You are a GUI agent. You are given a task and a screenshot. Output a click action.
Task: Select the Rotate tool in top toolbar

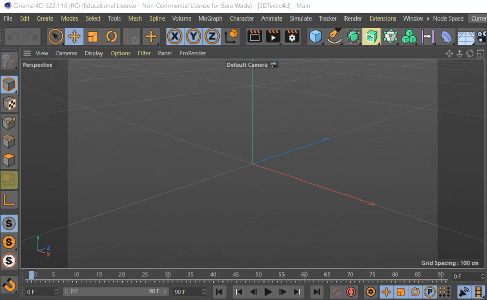pos(111,36)
